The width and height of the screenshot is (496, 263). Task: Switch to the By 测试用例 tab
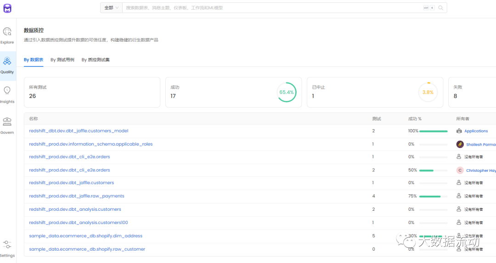pos(62,60)
